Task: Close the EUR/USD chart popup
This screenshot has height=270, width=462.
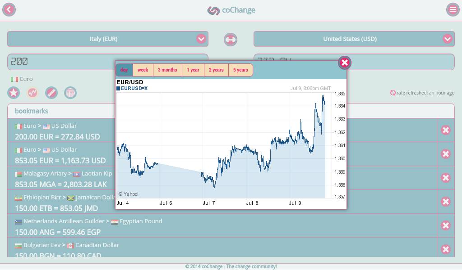Action: click(345, 63)
